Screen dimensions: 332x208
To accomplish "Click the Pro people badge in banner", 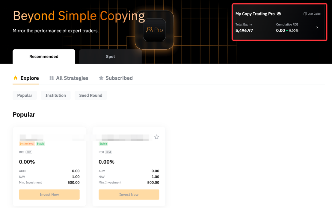I will [x=154, y=30].
